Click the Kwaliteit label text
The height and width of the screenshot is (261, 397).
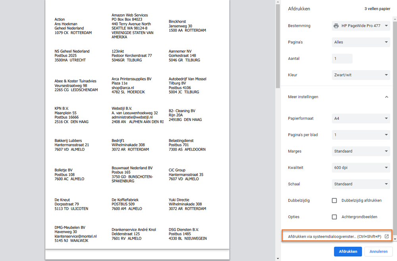(x=295, y=168)
